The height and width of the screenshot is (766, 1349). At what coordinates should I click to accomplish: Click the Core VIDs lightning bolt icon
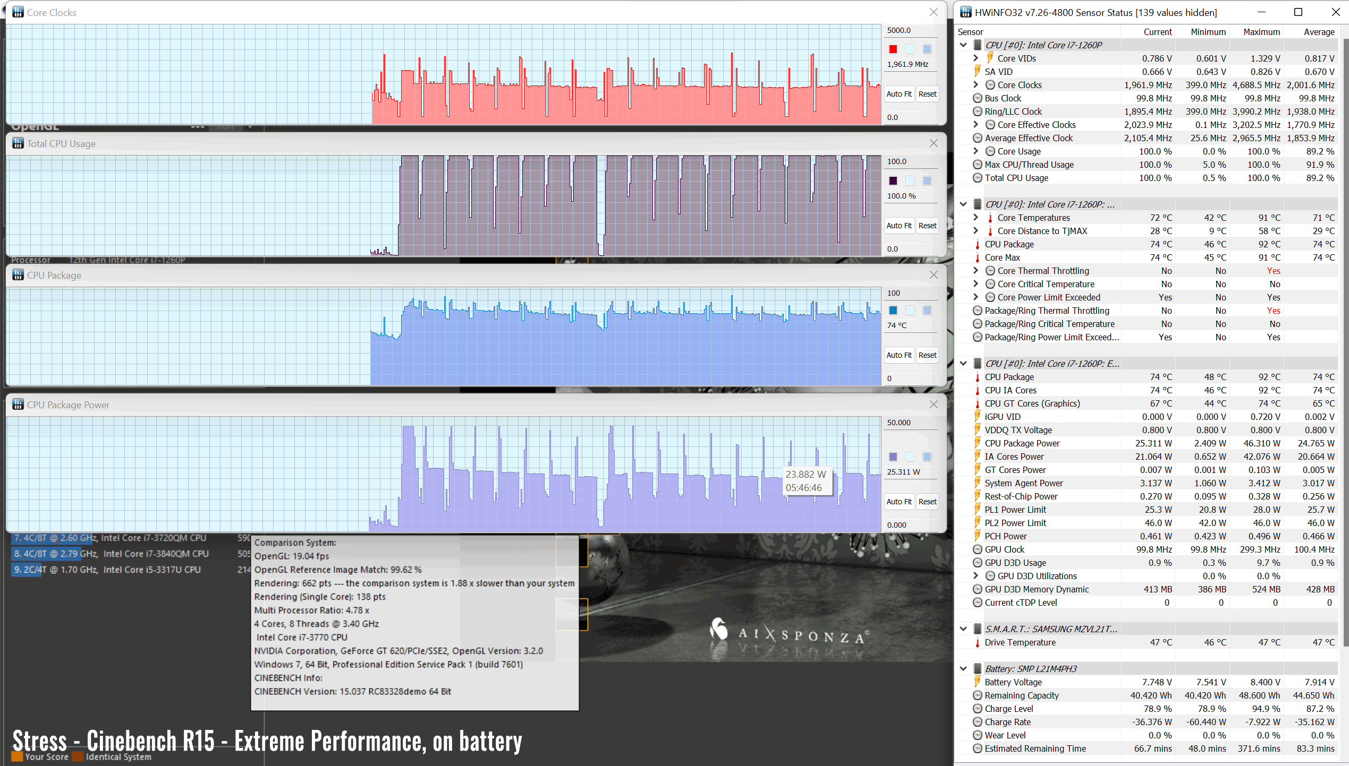click(x=990, y=58)
